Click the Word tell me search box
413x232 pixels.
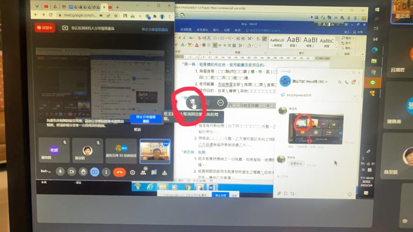263,31
